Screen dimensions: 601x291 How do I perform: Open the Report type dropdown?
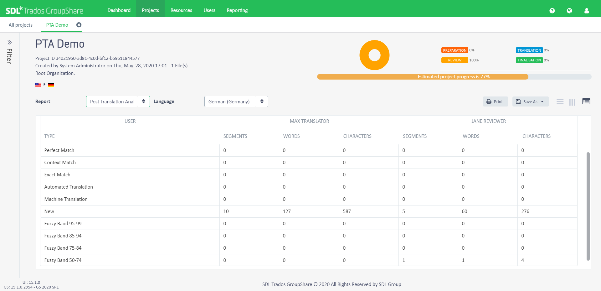pos(118,101)
